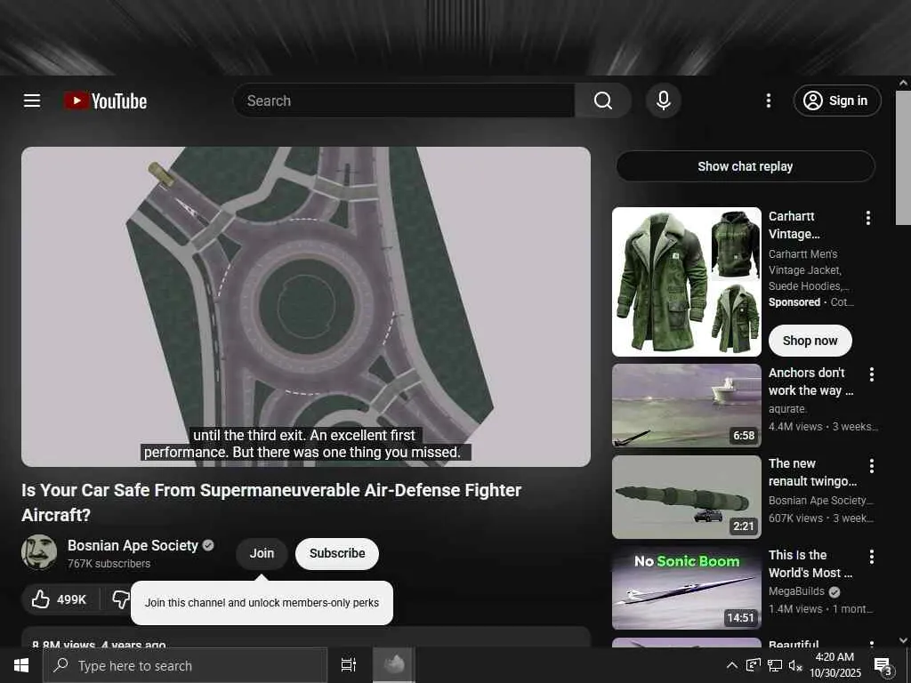Viewport: 911px width, 683px height.
Task: Click the 8.8M views description box
Action: point(306,637)
